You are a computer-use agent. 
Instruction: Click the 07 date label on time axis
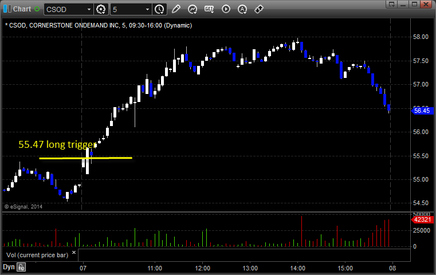(83, 268)
